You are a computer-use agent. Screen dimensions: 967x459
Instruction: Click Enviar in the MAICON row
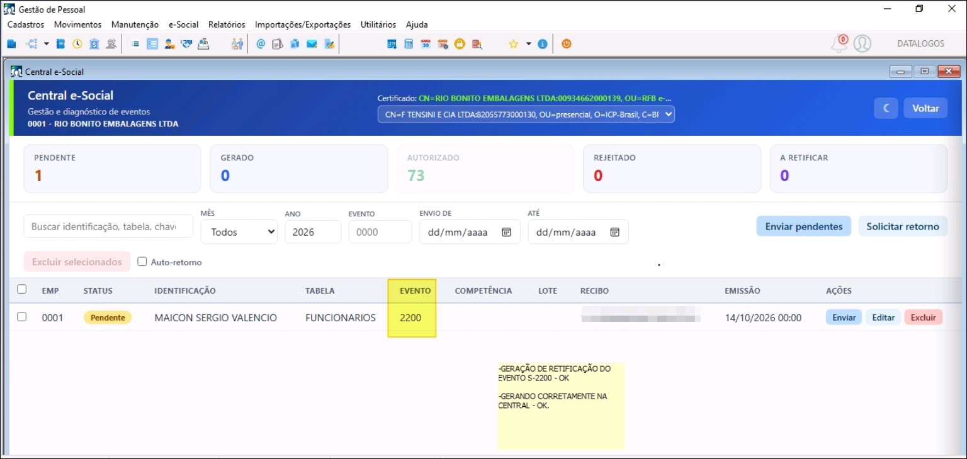[x=844, y=318]
